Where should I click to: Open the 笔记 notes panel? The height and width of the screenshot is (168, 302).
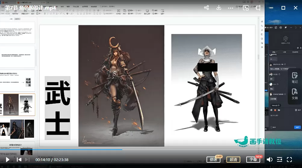295,78
